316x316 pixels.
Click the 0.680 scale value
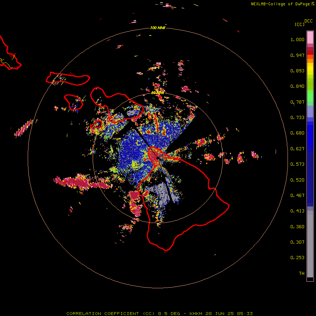point(297,133)
